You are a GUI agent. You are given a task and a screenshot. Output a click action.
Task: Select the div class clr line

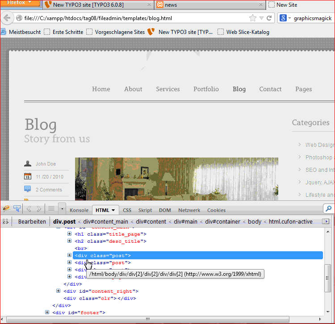pyautogui.click(x=100, y=298)
